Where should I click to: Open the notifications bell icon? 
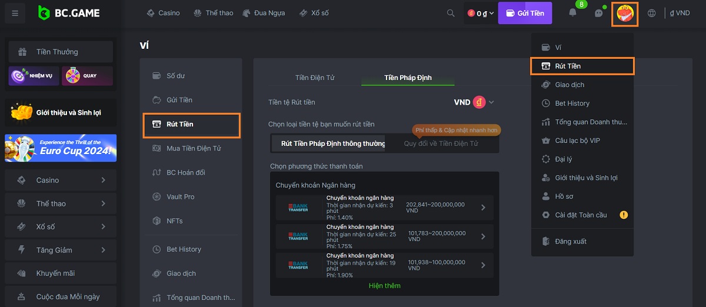(x=572, y=13)
